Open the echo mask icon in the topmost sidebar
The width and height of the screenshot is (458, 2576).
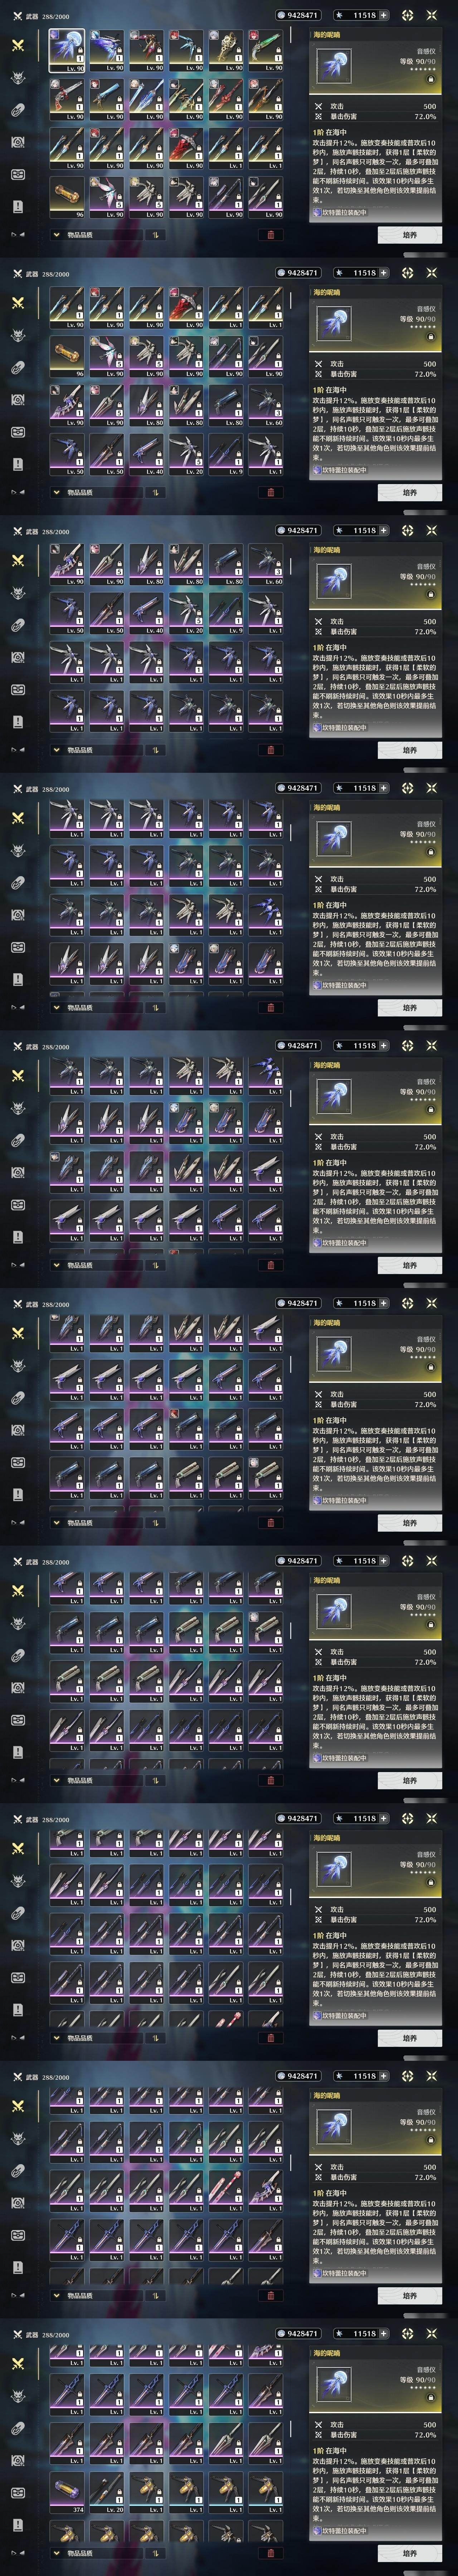click(17, 78)
